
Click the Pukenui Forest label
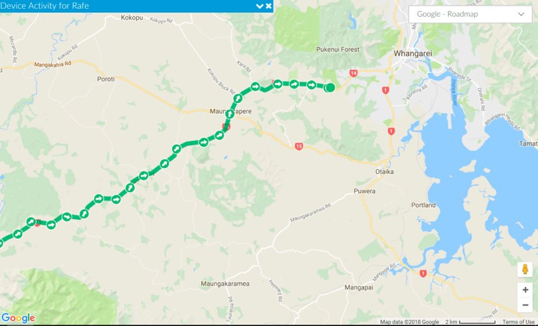[x=337, y=49]
